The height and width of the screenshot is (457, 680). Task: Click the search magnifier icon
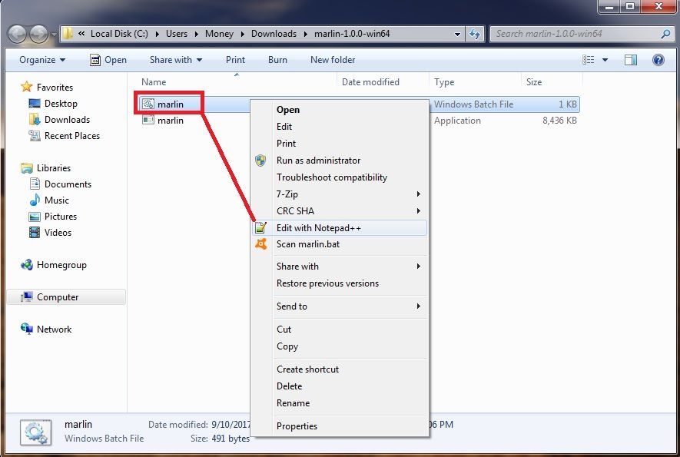click(x=665, y=34)
